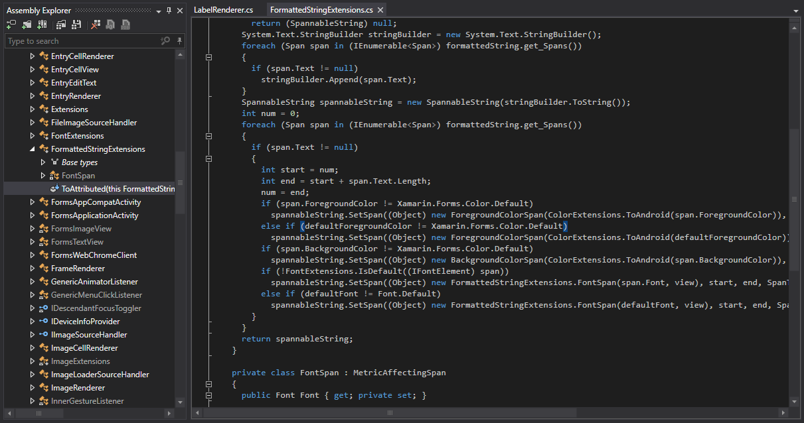Click the Assembly Explorer vertical scrollbar thumb

coord(180,182)
